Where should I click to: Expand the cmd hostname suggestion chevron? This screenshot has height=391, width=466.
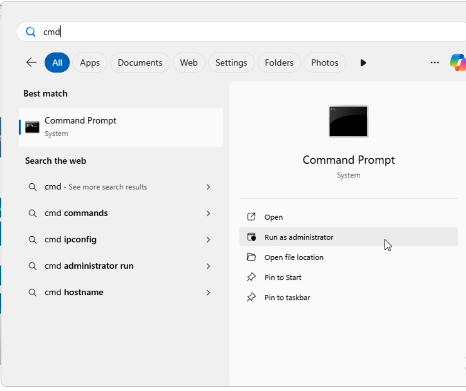pyautogui.click(x=208, y=293)
